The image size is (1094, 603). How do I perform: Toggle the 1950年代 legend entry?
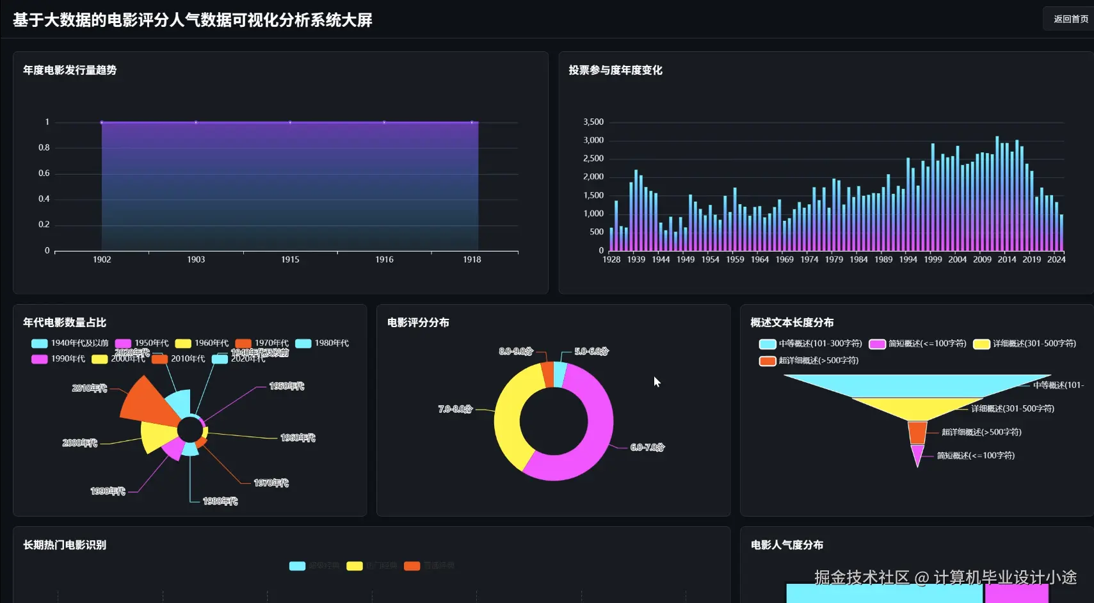(x=141, y=343)
